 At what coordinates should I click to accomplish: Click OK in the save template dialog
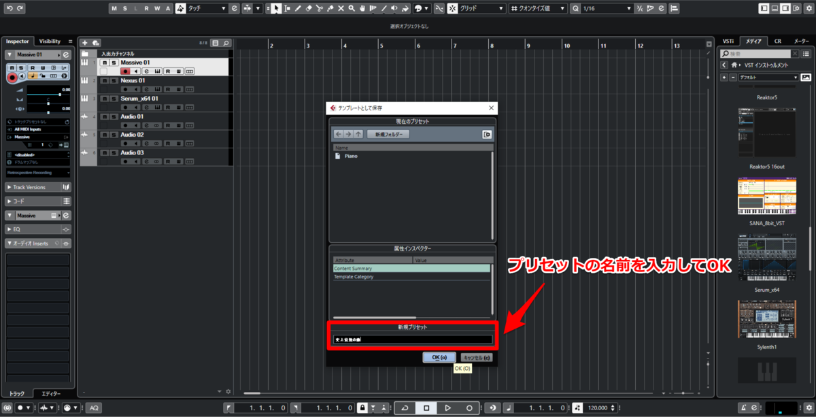click(439, 357)
